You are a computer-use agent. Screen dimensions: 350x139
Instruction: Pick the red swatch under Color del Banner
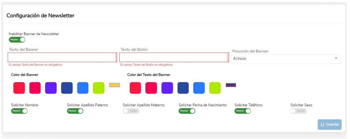(x=19, y=88)
